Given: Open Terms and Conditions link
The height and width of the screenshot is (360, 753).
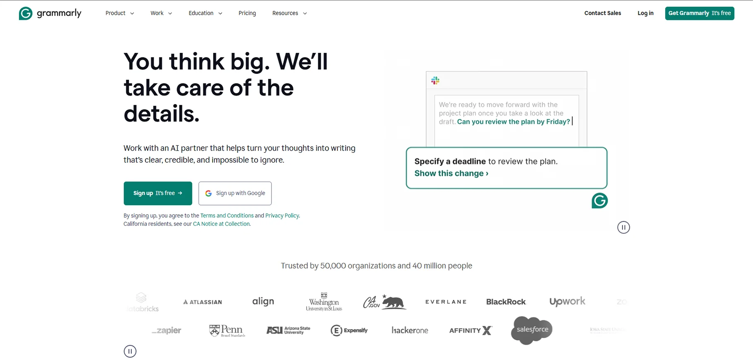Looking at the screenshot, I should click(227, 216).
